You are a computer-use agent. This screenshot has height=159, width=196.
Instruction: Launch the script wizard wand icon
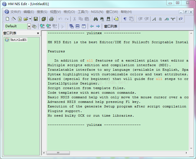(x=14, y=19)
